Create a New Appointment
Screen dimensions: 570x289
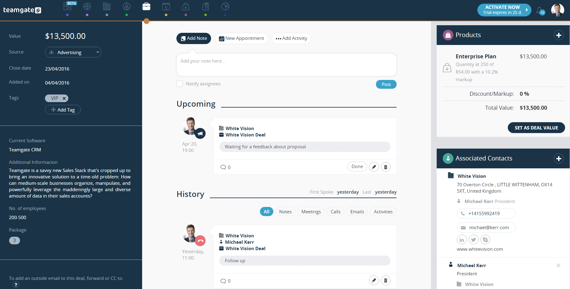point(241,38)
